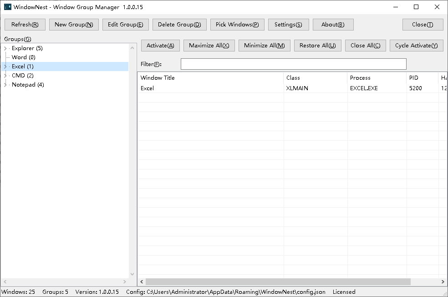Activate the selected group windows
This screenshot has width=448, height=297.
coord(160,46)
